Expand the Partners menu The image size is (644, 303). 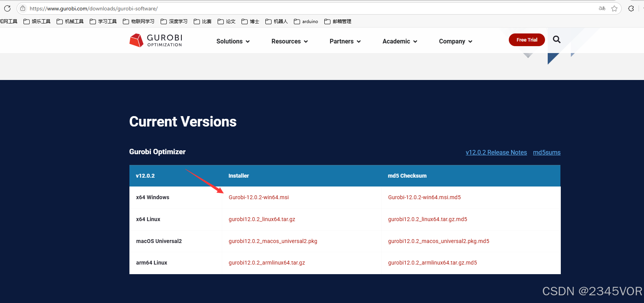[345, 41]
